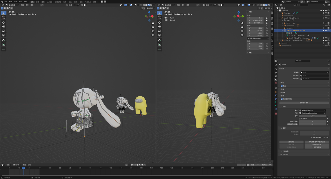Toggle the gravity checkbox
The height and width of the screenshot is (179, 331).
[x=282, y=86]
